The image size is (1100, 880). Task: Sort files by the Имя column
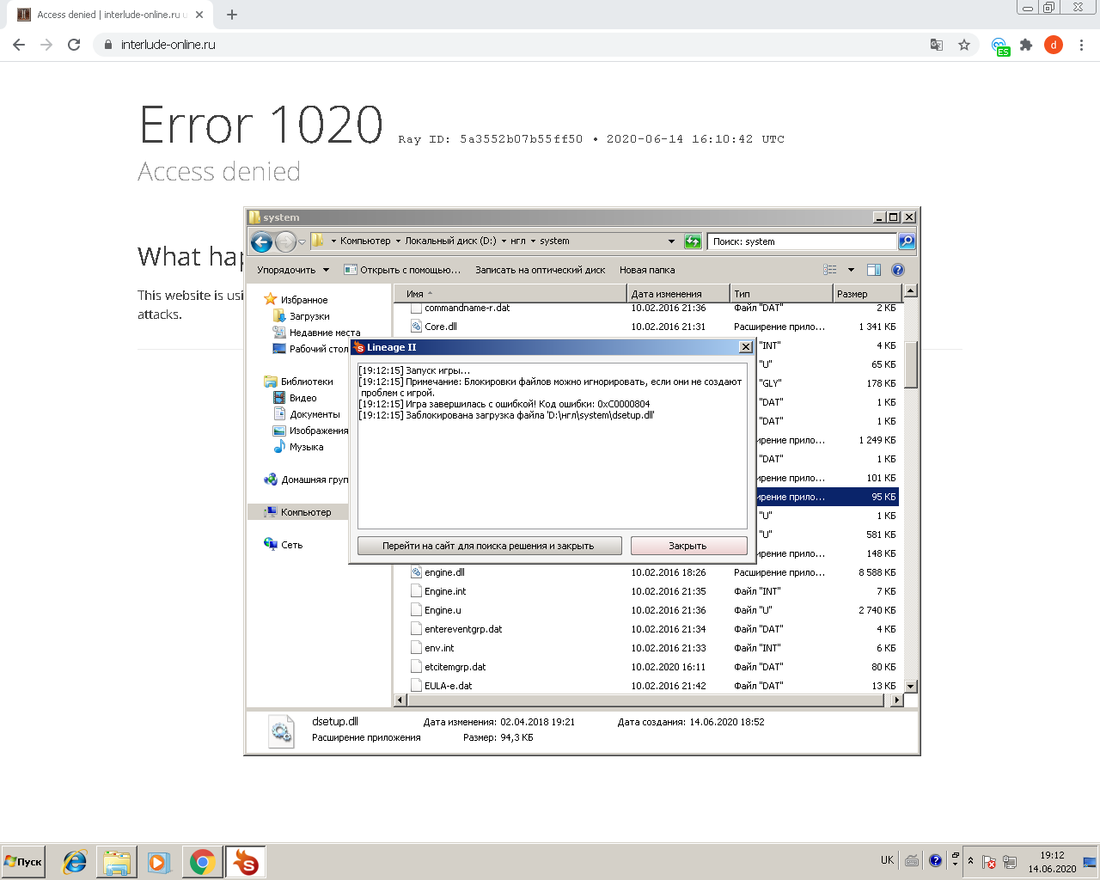(510, 294)
